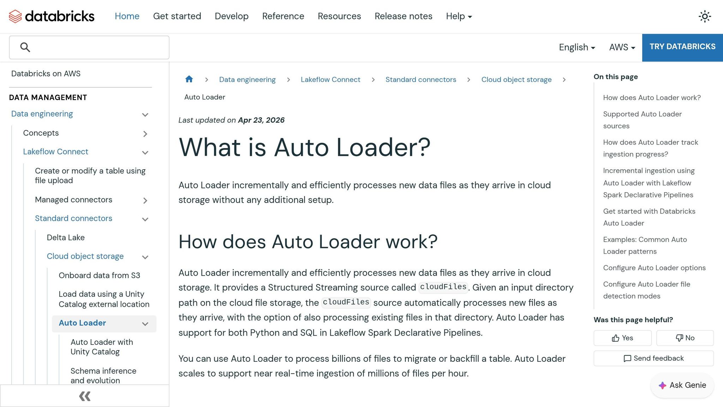Expand the Managed connectors section
Viewport: 723px width, 407px height.
pyautogui.click(x=145, y=200)
